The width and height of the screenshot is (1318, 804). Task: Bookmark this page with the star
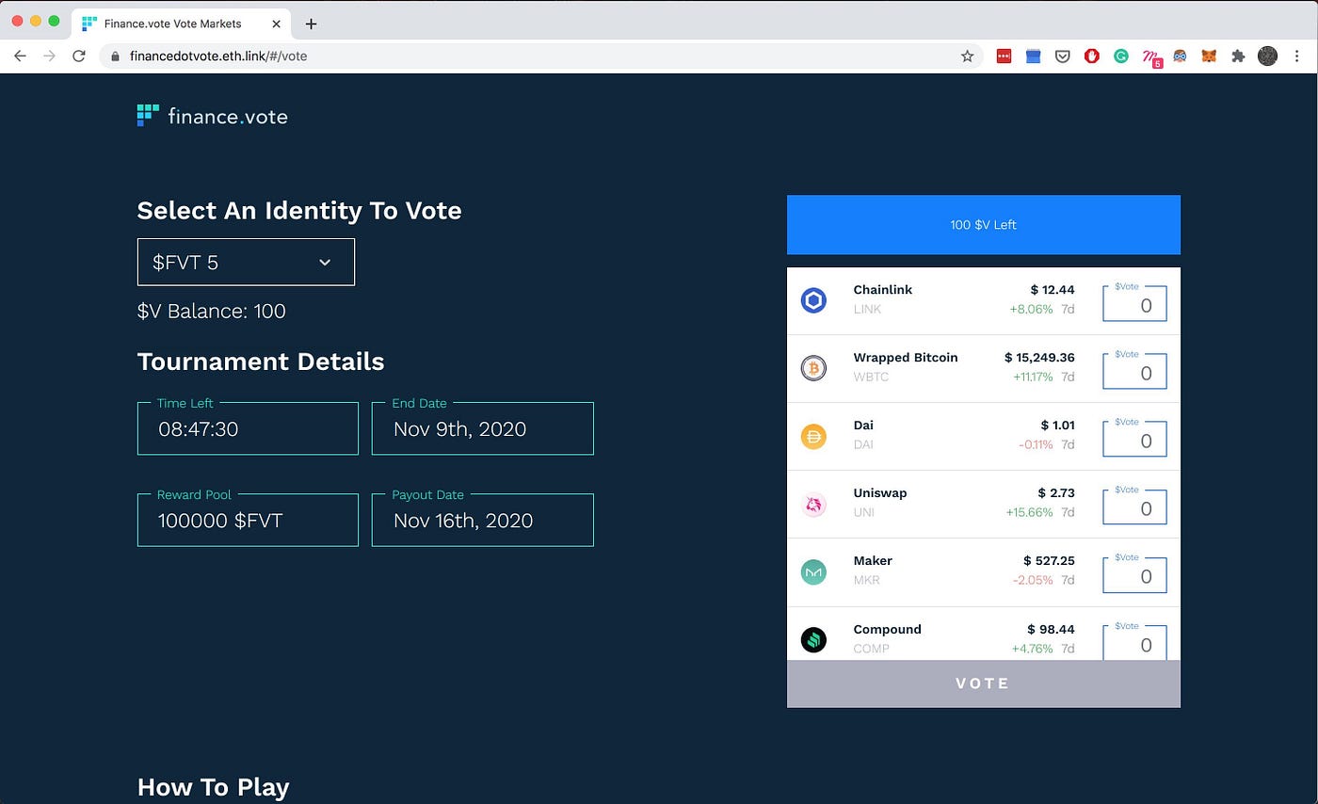pos(967,56)
